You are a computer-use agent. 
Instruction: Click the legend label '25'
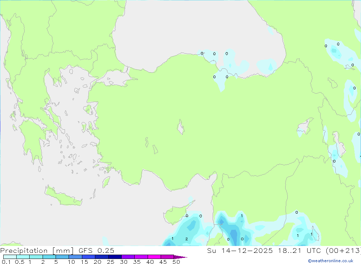110,262
